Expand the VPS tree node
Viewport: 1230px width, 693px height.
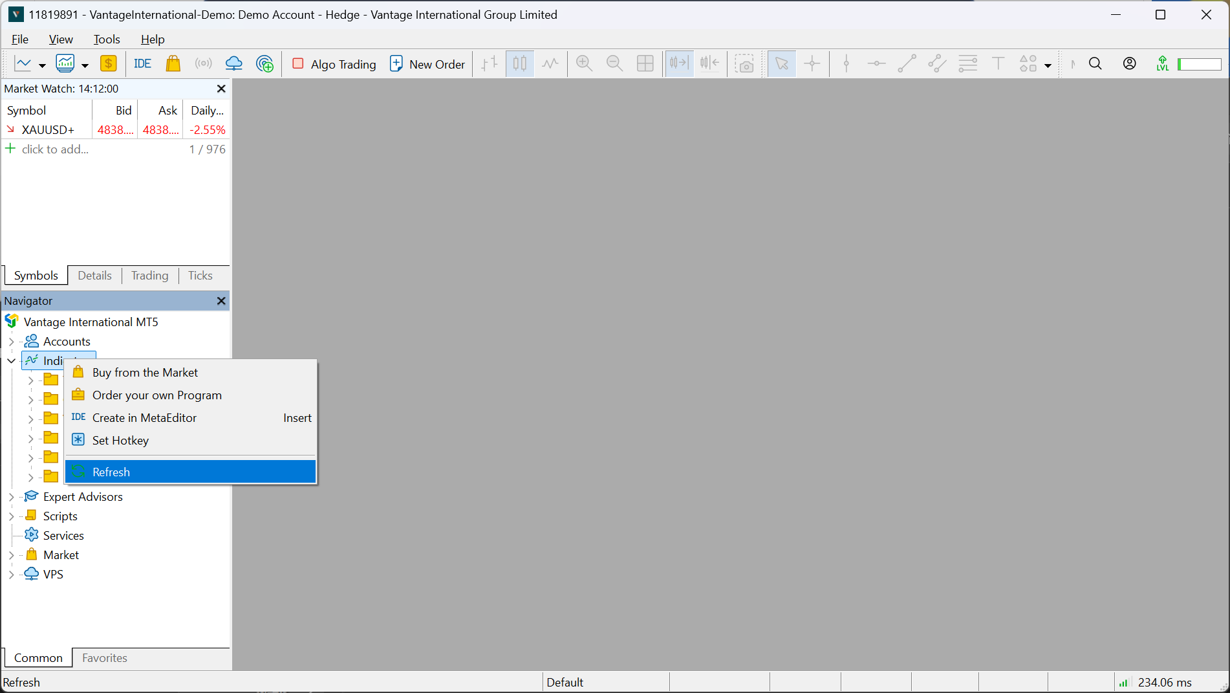(x=12, y=575)
